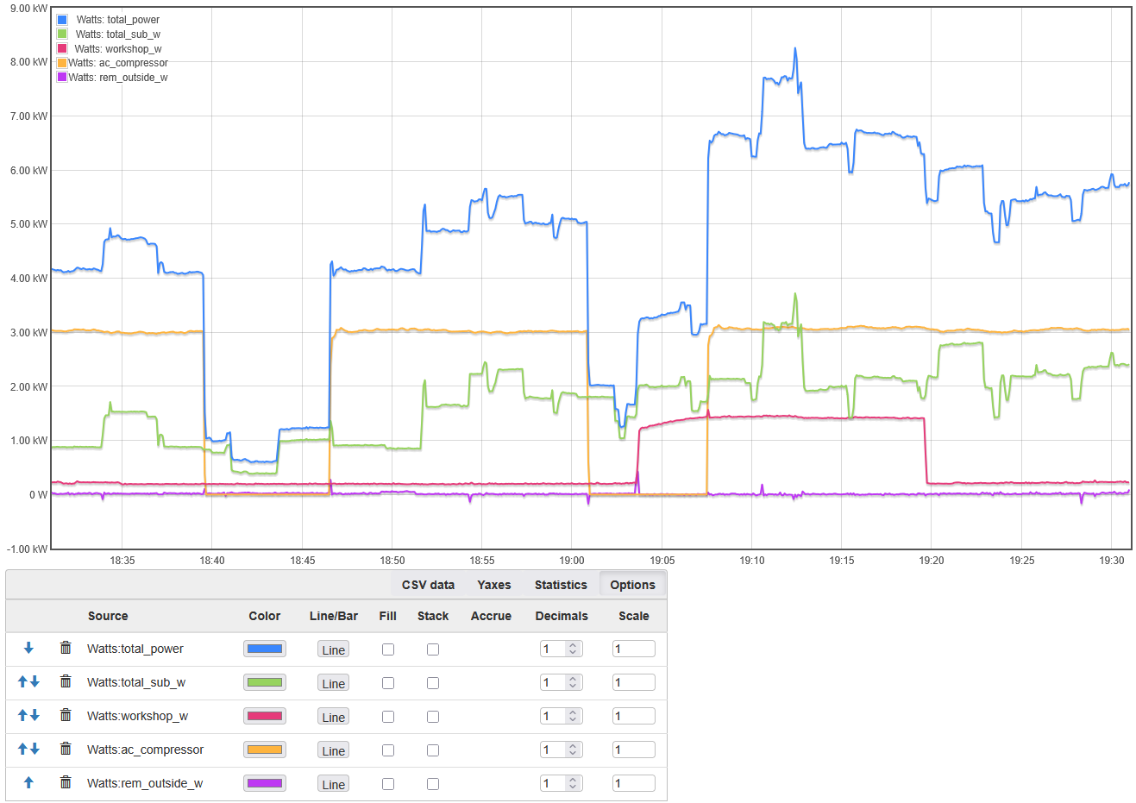Switch to the CSV data tab
Image resolution: width=1136 pixels, height=803 pixels.
pos(428,585)
